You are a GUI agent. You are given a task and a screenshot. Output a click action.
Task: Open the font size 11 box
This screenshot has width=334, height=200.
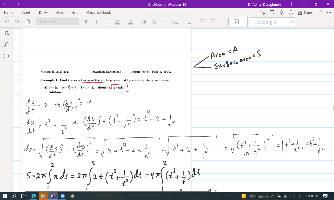(71, 22)
